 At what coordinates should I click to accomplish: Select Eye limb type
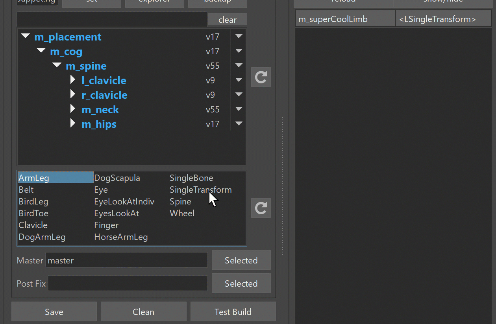[x=101, y=190]
